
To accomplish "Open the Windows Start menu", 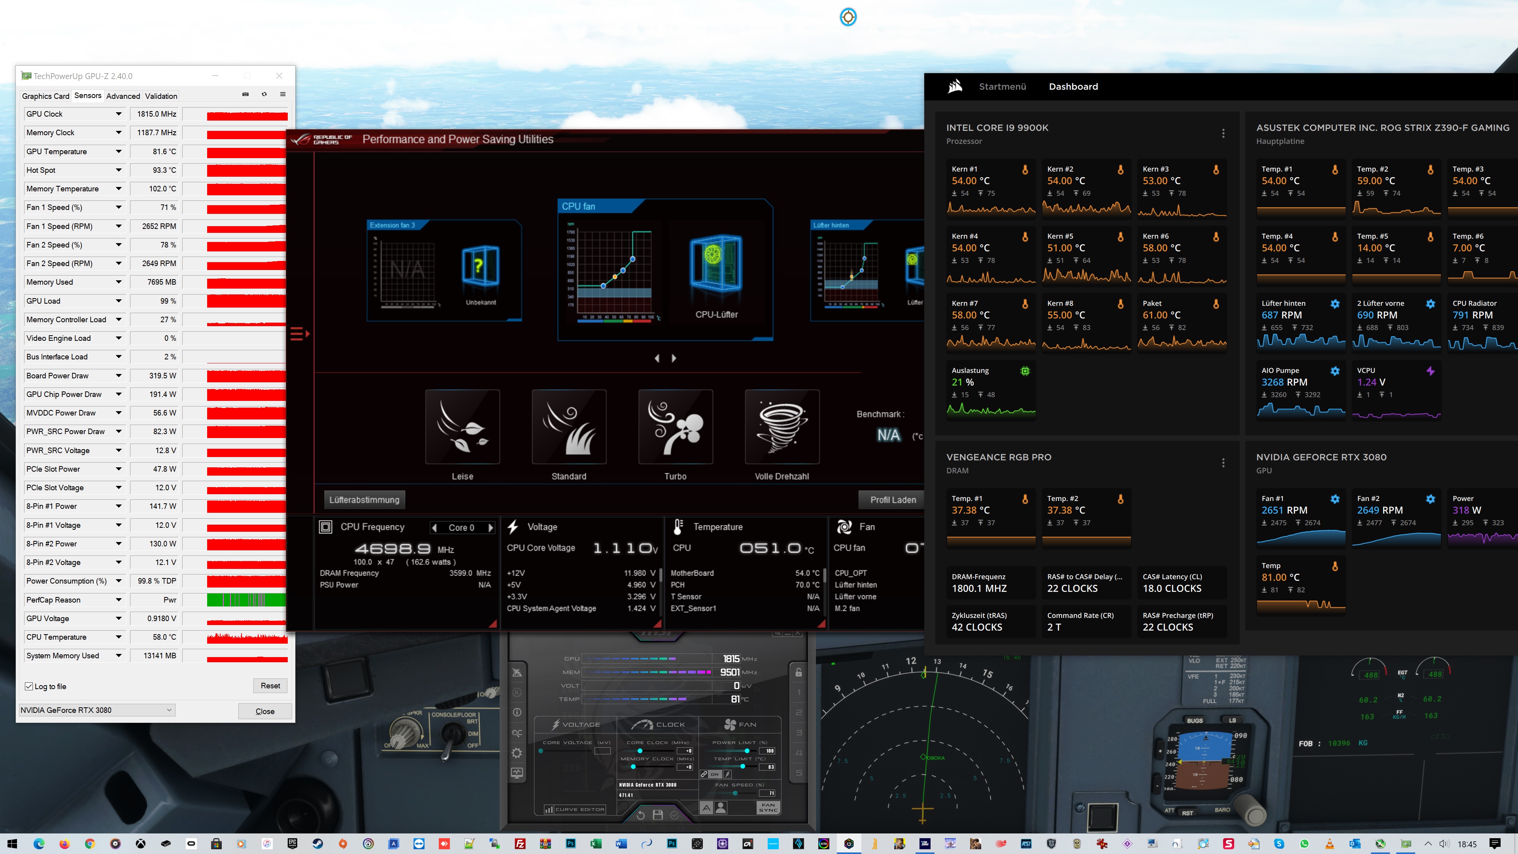I will point(12,843).
